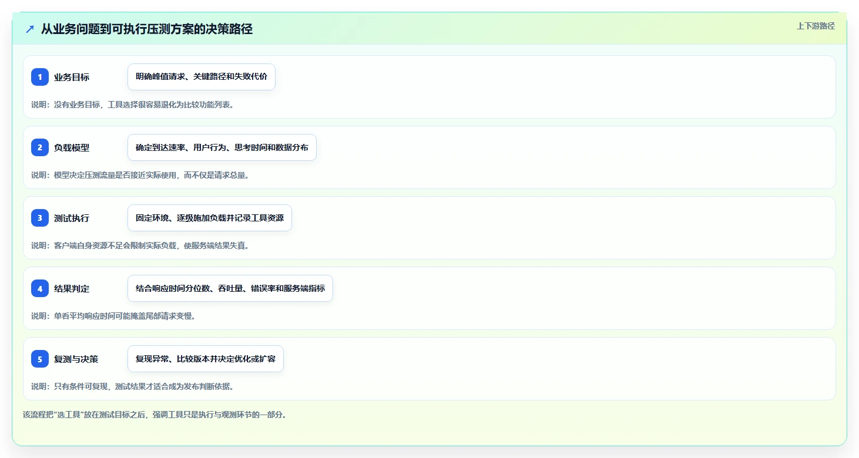Click the chip 复现异常、比较版本并决定优化或扩容

206,359
